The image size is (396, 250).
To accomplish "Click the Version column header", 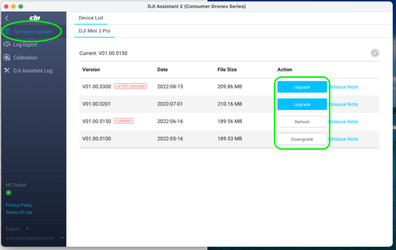I will pyautogui.click(x=91, y=69).
